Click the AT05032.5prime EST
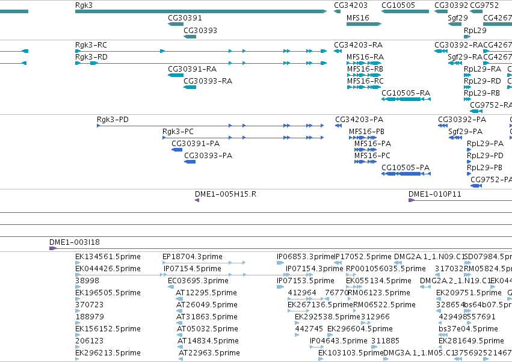The height and width of the screenshot is (362, 512). click(180, 335)
